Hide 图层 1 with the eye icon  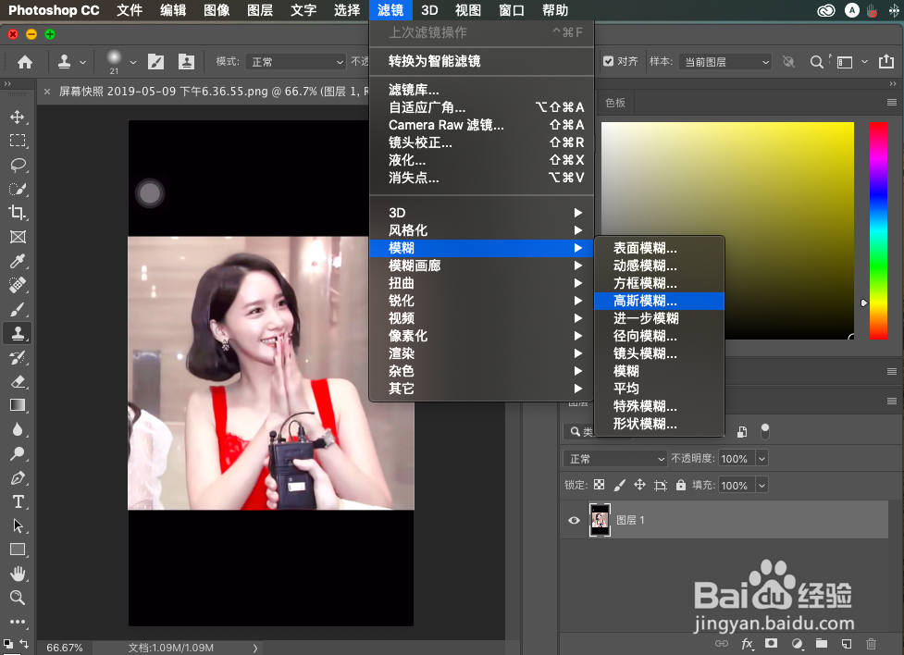point(574,520)
